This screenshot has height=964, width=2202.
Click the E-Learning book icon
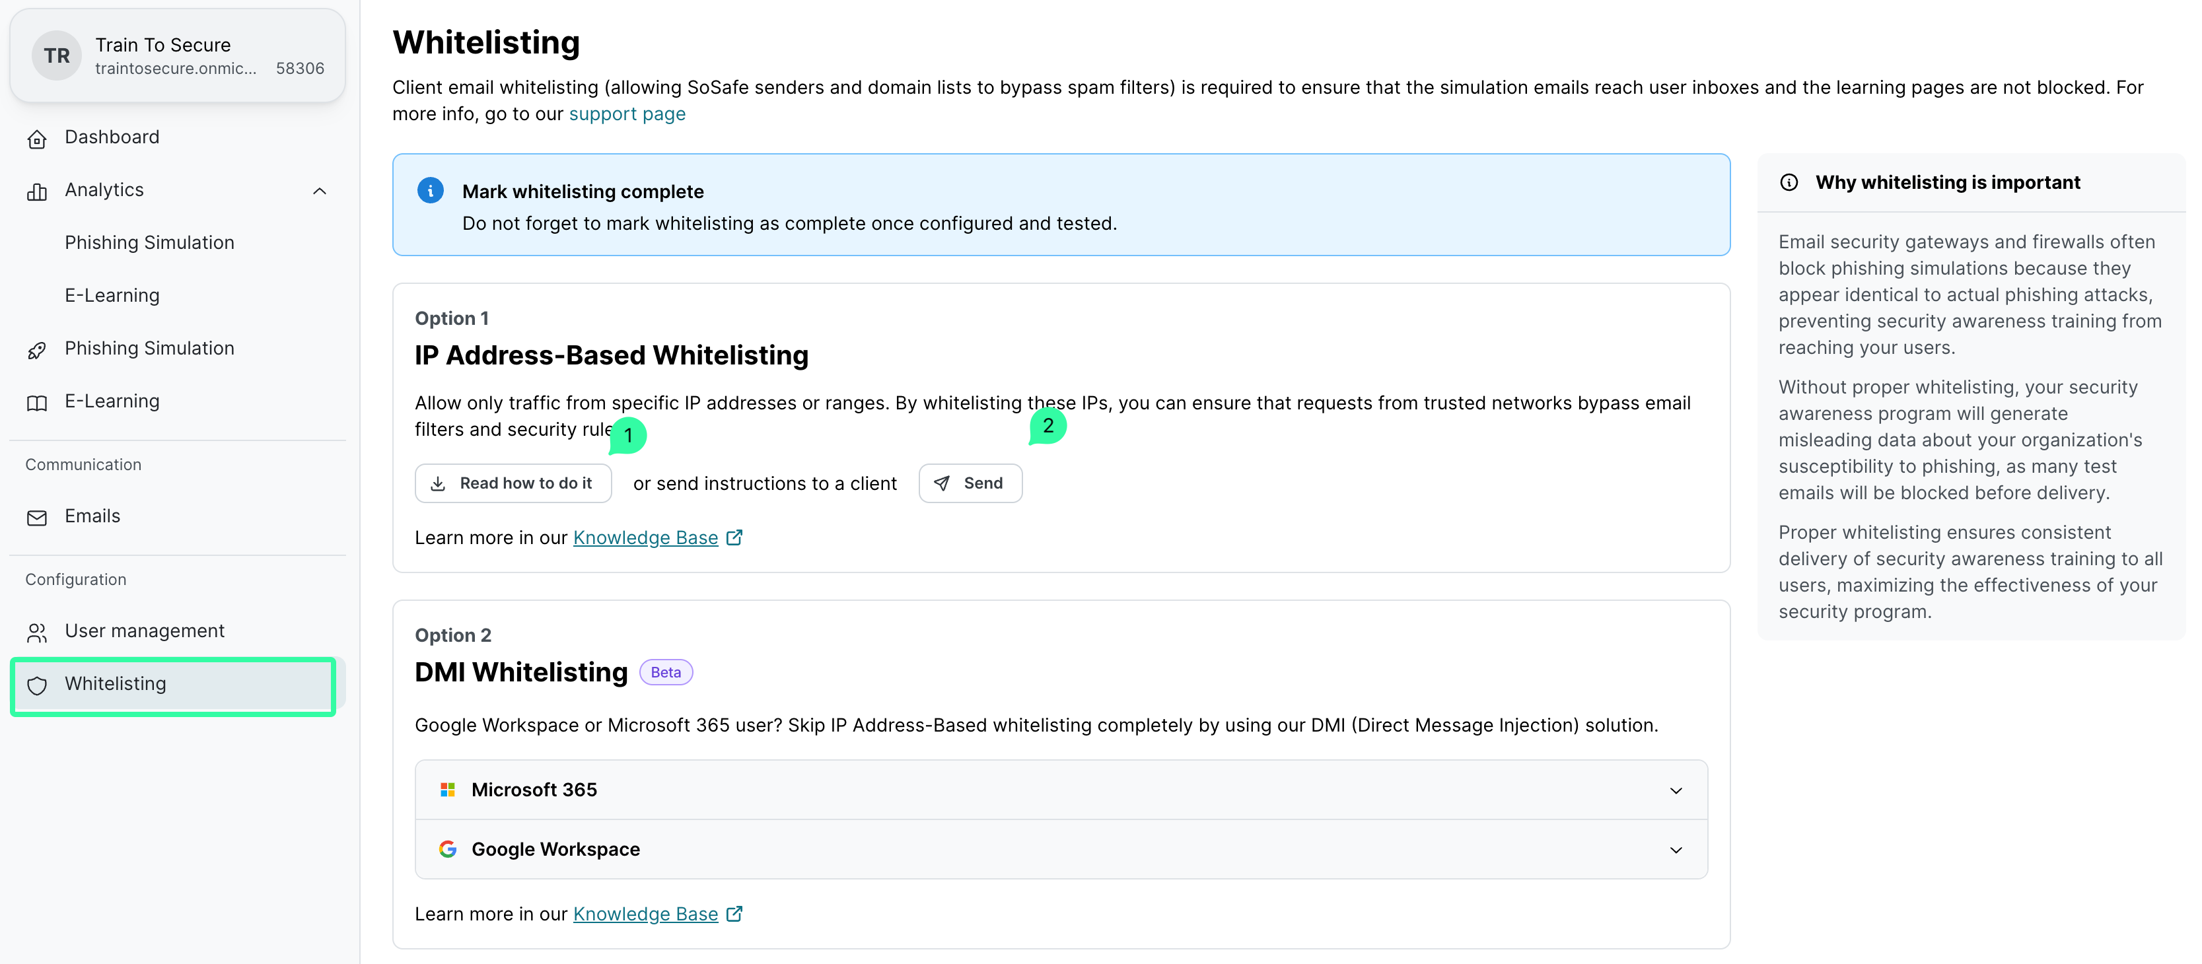37,403
